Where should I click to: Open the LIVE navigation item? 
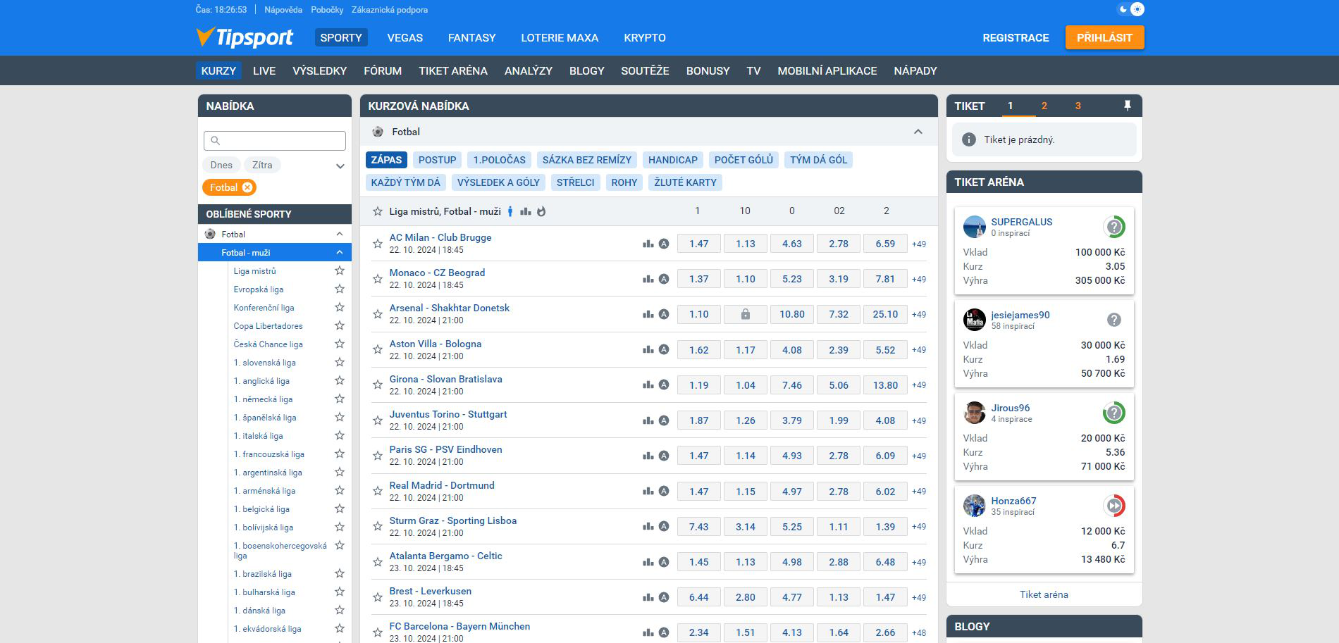[x=264, y=70]
